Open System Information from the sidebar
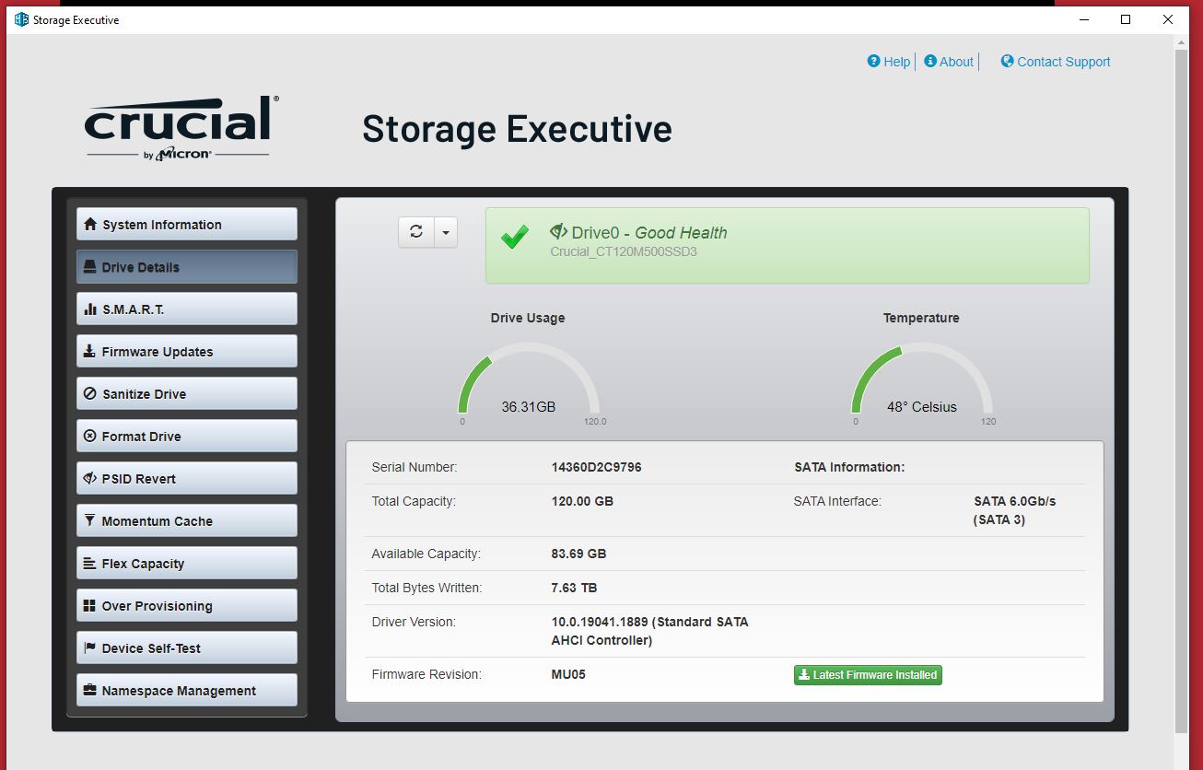 click(186, 225)
